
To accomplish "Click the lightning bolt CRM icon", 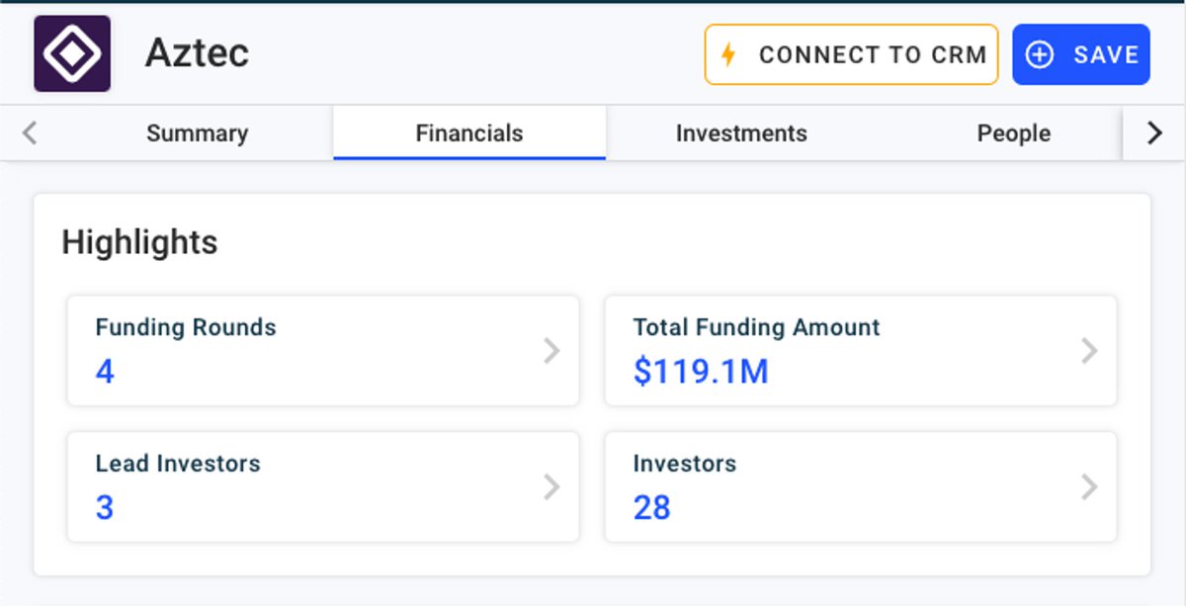I will point(728,54).
